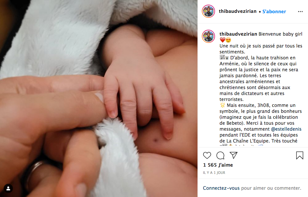Follow account via S'abonner
The height and width of the screenshot is (197, 308).
274,12
